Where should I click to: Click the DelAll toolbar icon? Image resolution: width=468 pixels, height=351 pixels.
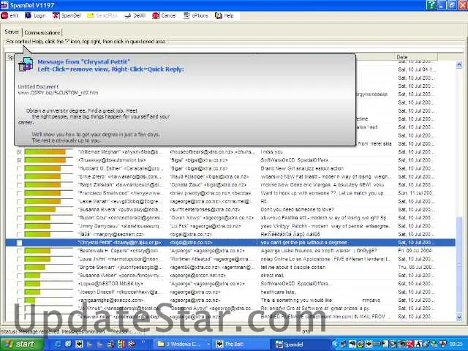coord(127,15)
